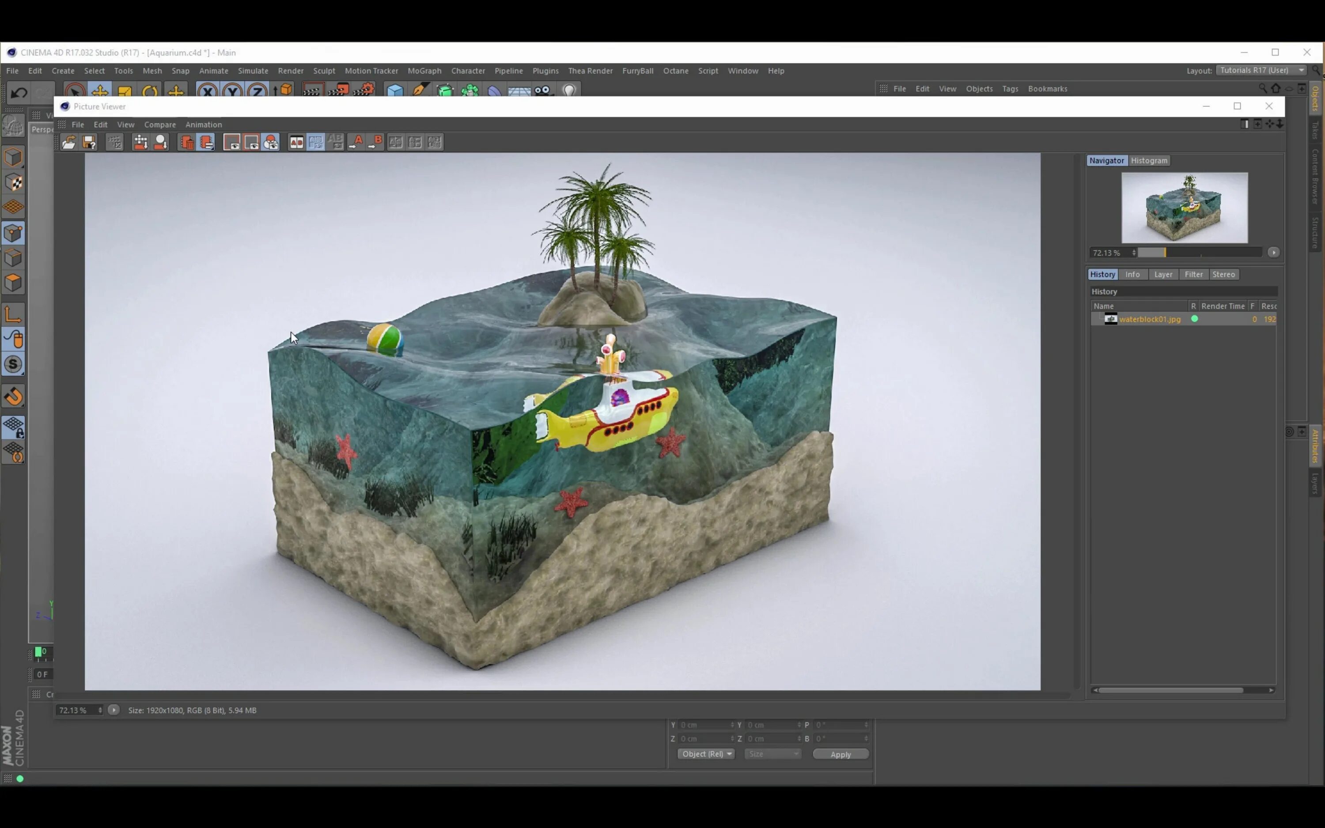
Task: Click the Apply button
Action: point(840,754)
